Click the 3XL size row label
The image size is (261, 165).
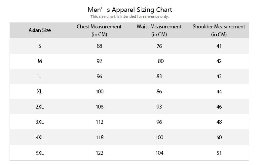tap(40, 122)
